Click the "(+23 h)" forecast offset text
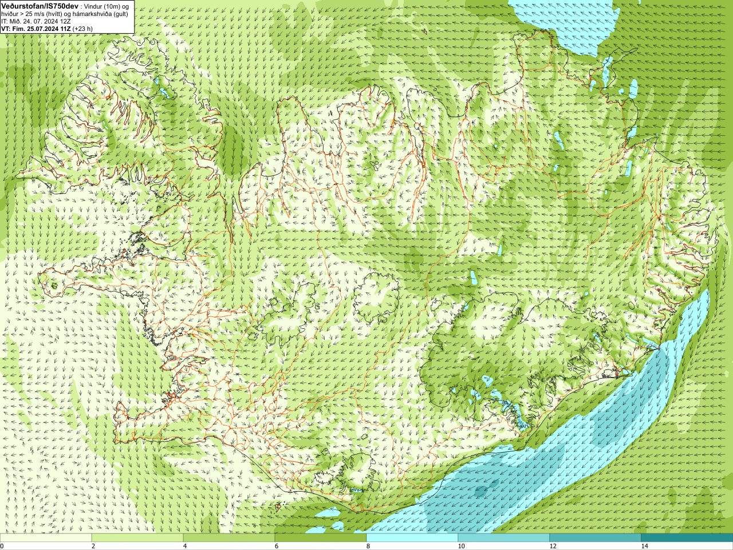This screenshot has height=550, width=733. (x=82, y=29)
